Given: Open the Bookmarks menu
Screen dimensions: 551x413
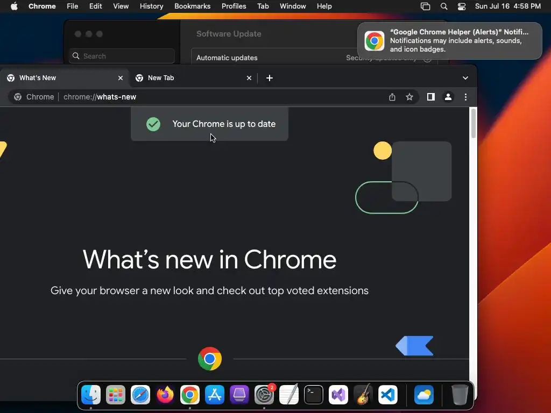Looking at the screenshot, I should click(193, 6).
